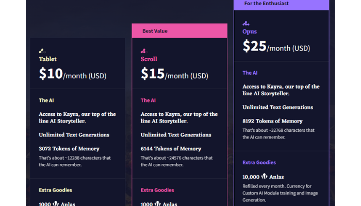Click 3072 Tokens of Memory
Image resolution: width=361 pixels, height=206 pixels.
pos(69,149)
